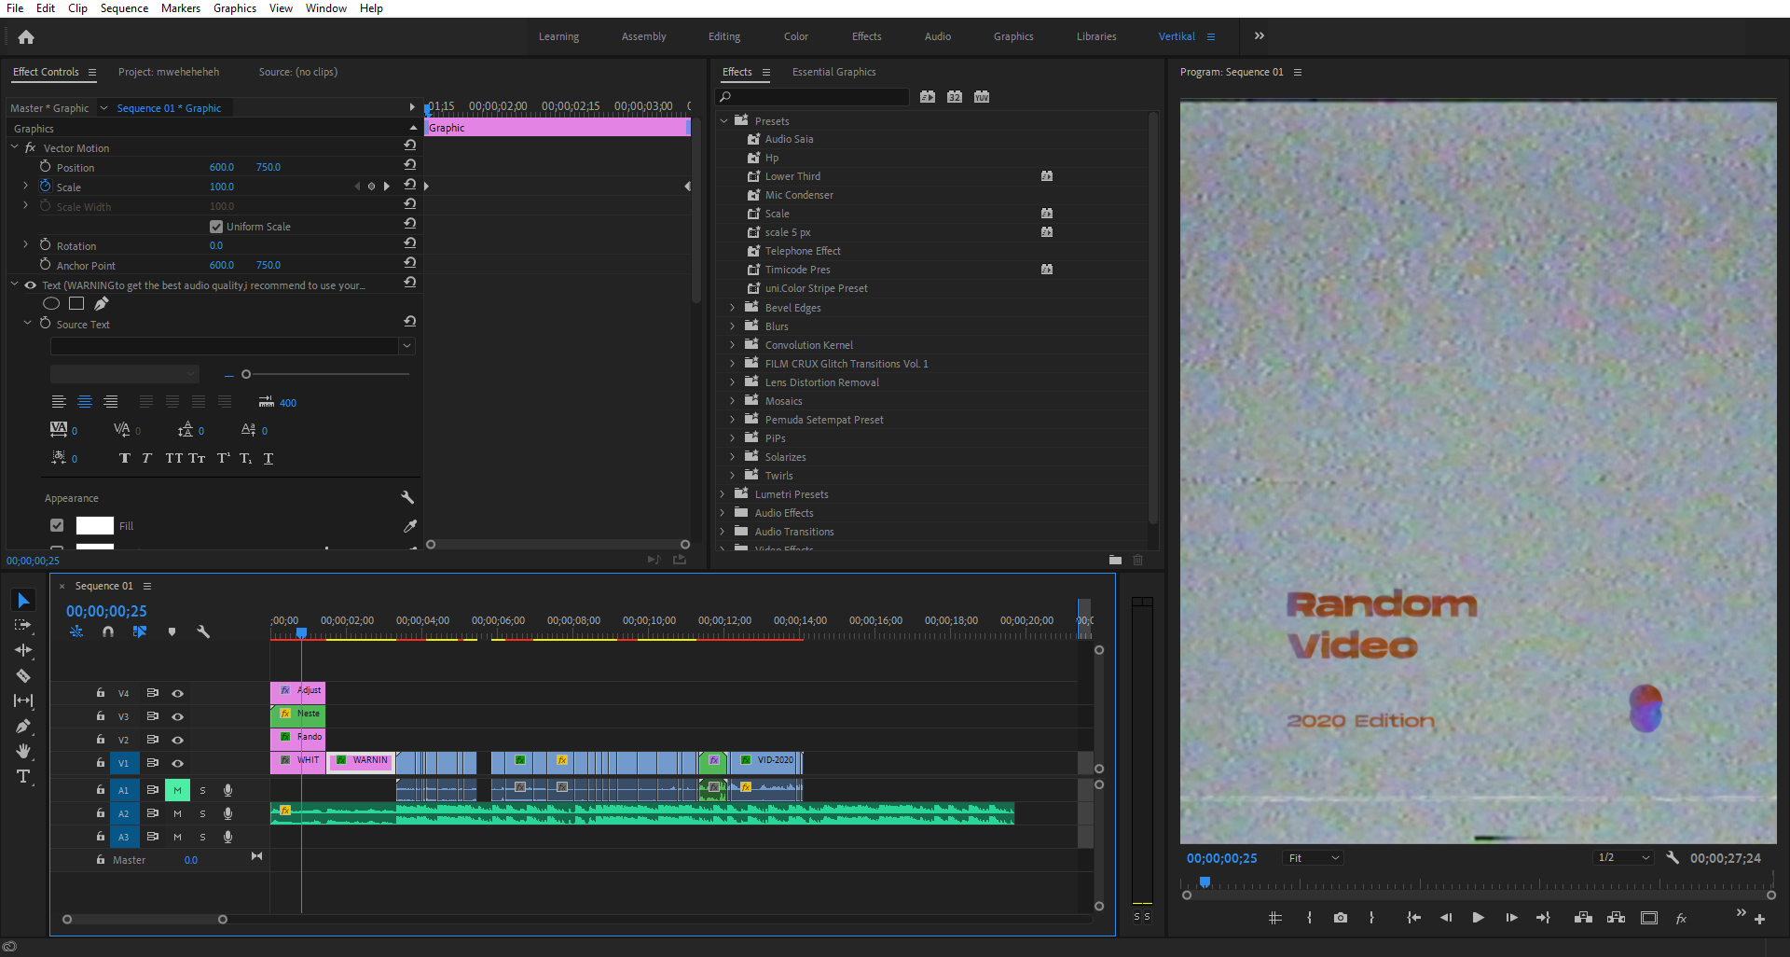The image size is (1790, 957).
Task: Click the Effects search field
Action: tap(812, 97)
